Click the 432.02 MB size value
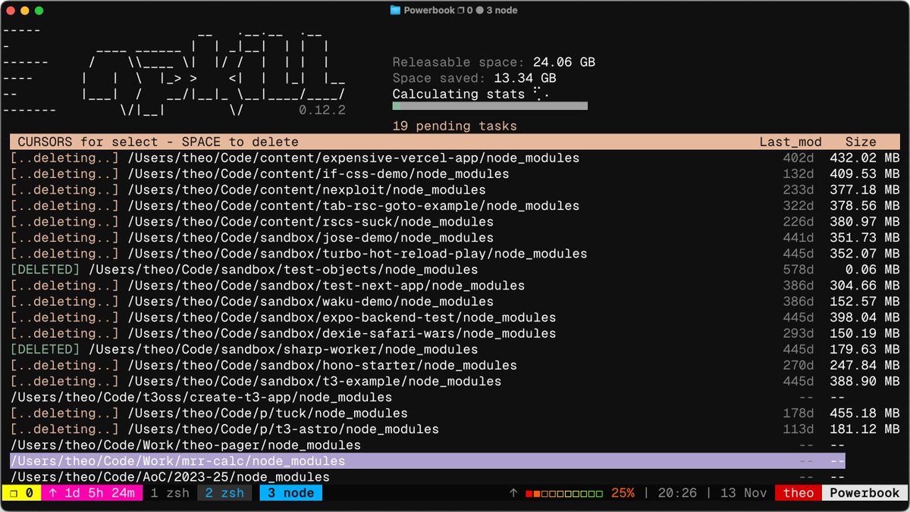 tap(864, 158)
